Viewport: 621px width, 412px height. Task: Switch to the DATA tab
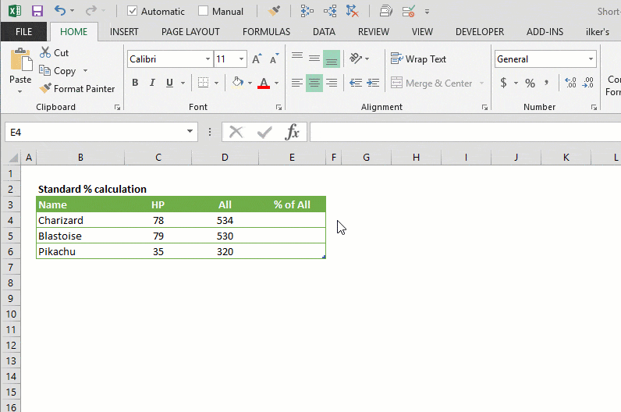[324, 32]
